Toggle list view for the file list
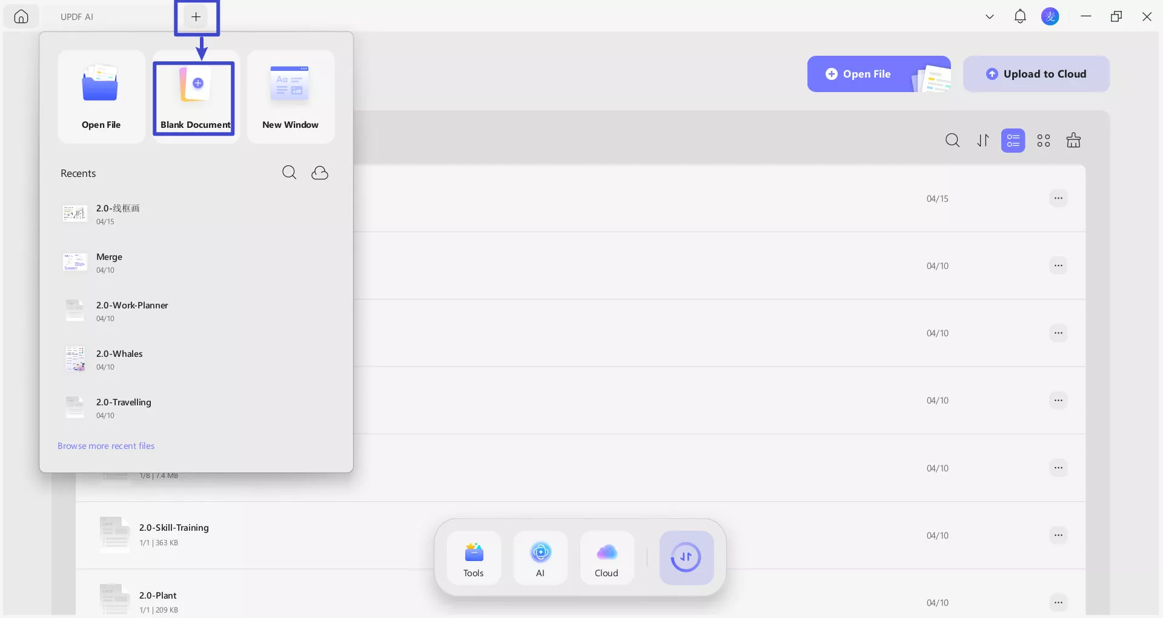1163x618 pixels. click(x=1013, y=140)
